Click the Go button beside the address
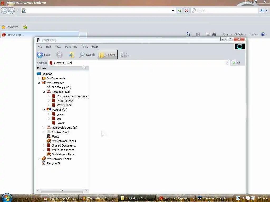 236,63
